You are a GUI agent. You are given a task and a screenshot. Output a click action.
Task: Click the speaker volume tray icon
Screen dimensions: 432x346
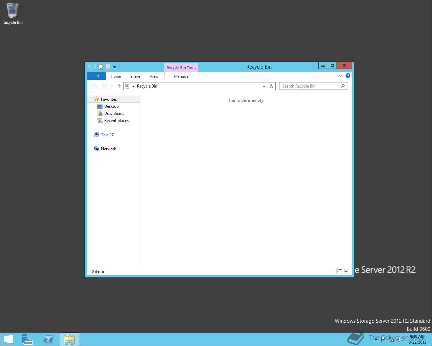(400, 339)
